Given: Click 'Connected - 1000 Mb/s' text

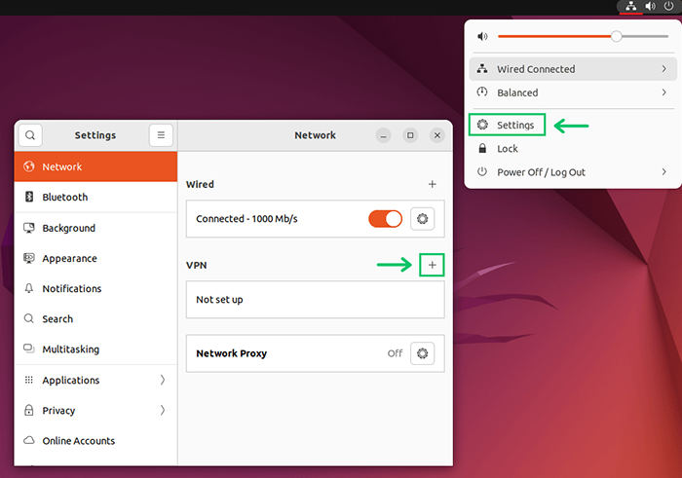Looking at the screenshot, I should coord(246,219).
